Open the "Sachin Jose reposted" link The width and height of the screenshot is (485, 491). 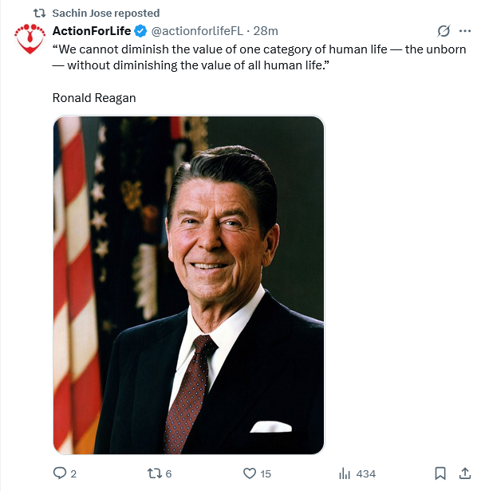pos(105,13)
